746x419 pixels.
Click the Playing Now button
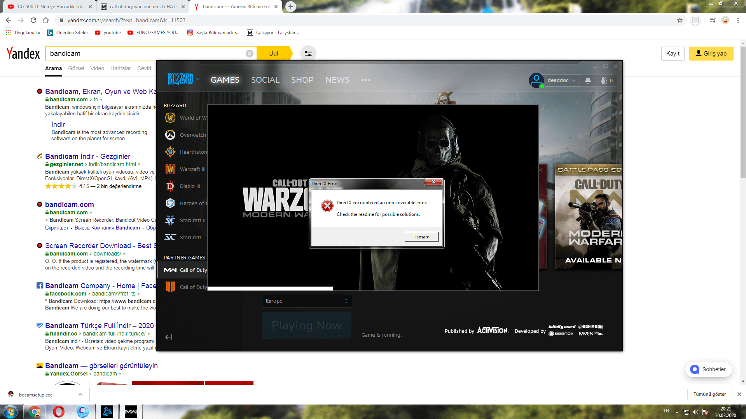307,325
